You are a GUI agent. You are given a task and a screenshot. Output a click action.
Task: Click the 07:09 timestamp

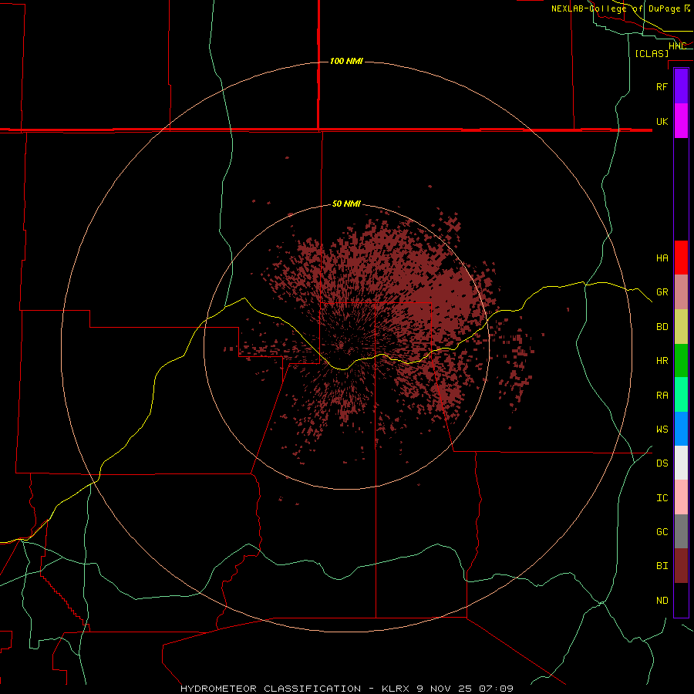[x=496, y=689]
